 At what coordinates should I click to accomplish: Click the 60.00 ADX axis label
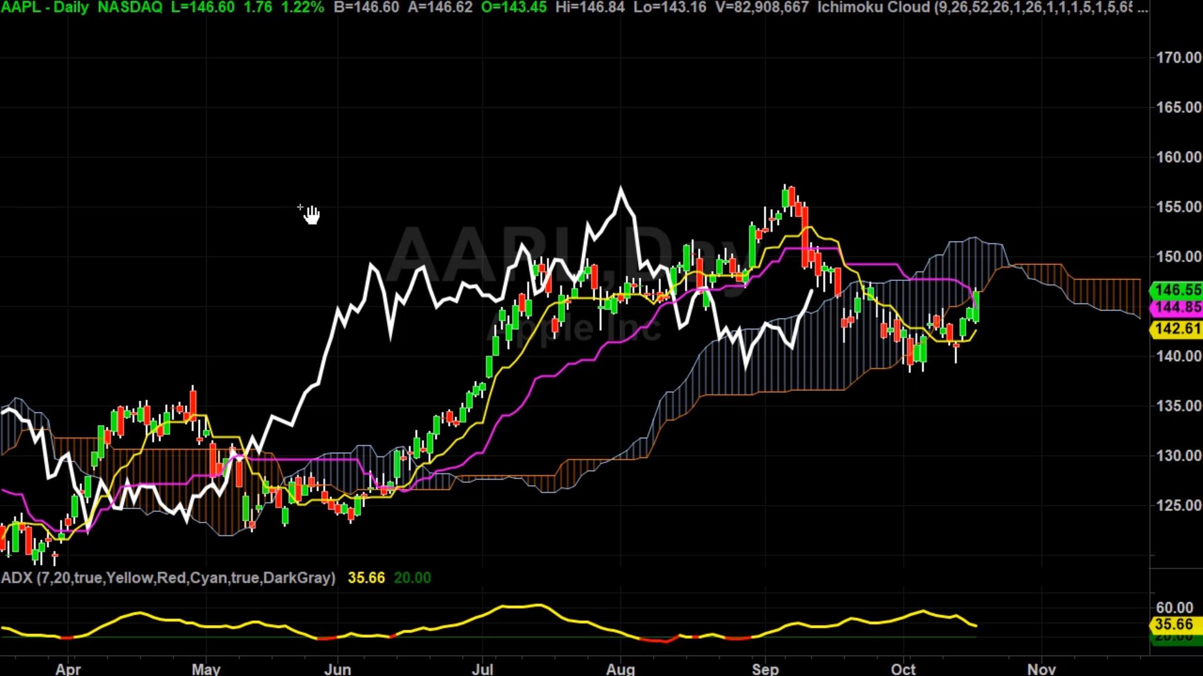[1174, 608]
